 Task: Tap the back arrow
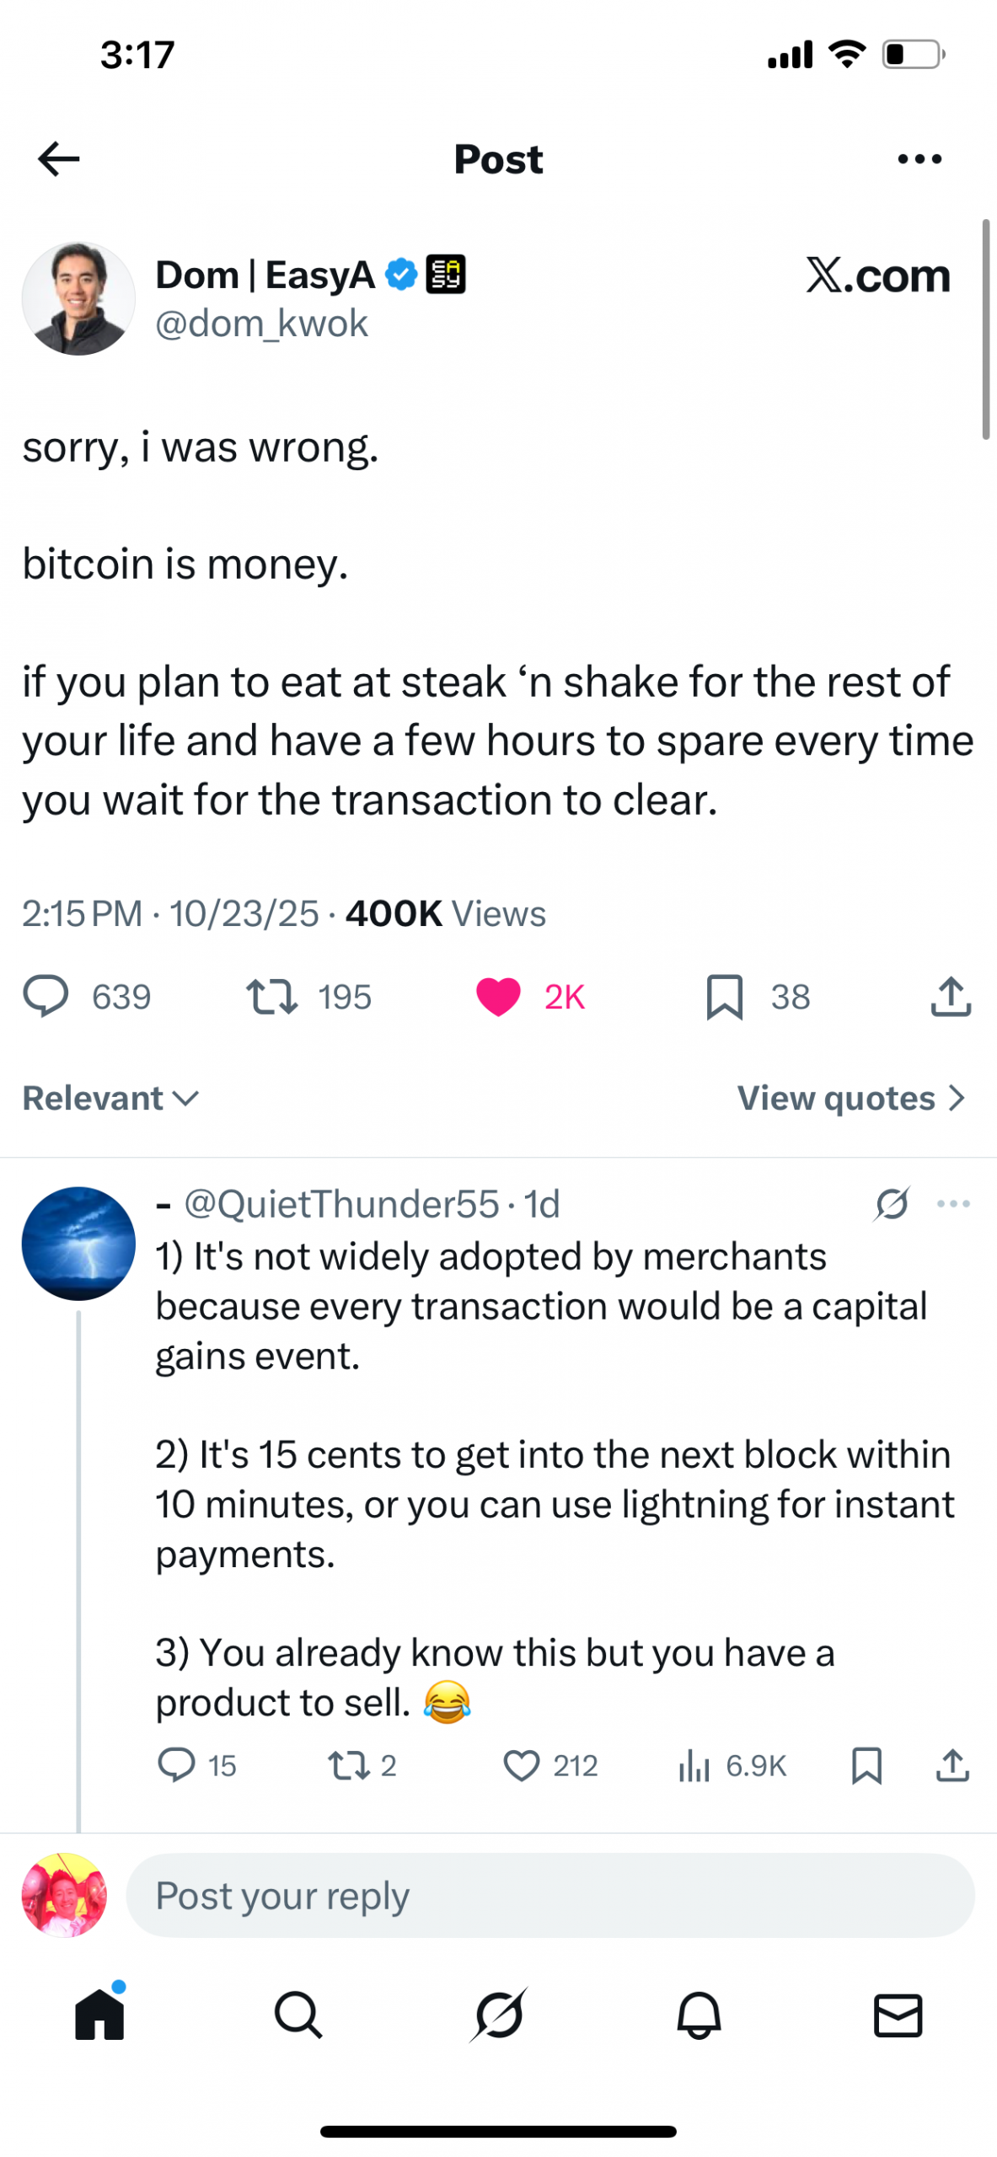click(x=58, y=158)
